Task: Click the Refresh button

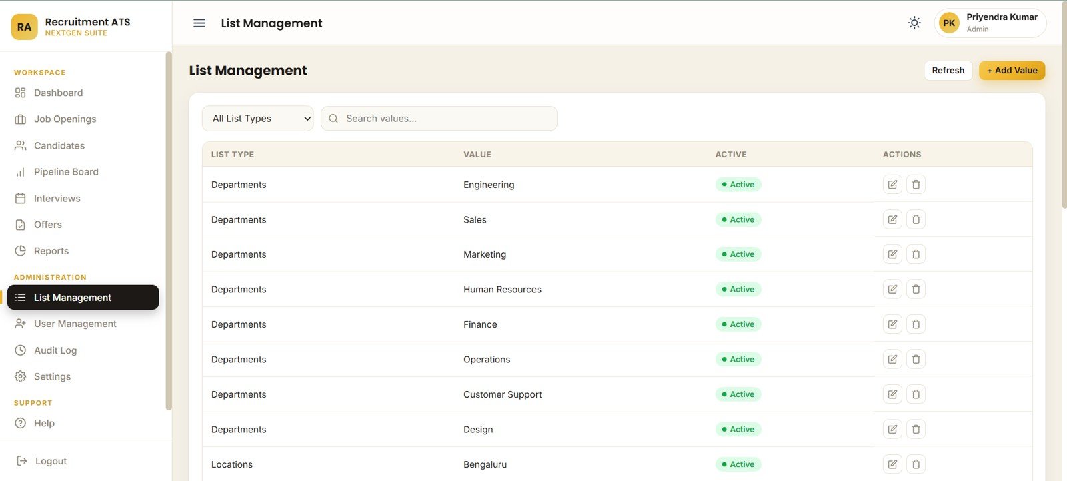Action: 948,71
